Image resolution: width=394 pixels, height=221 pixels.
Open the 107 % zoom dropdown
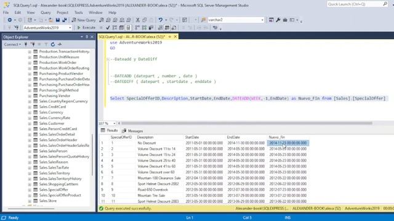115,123
